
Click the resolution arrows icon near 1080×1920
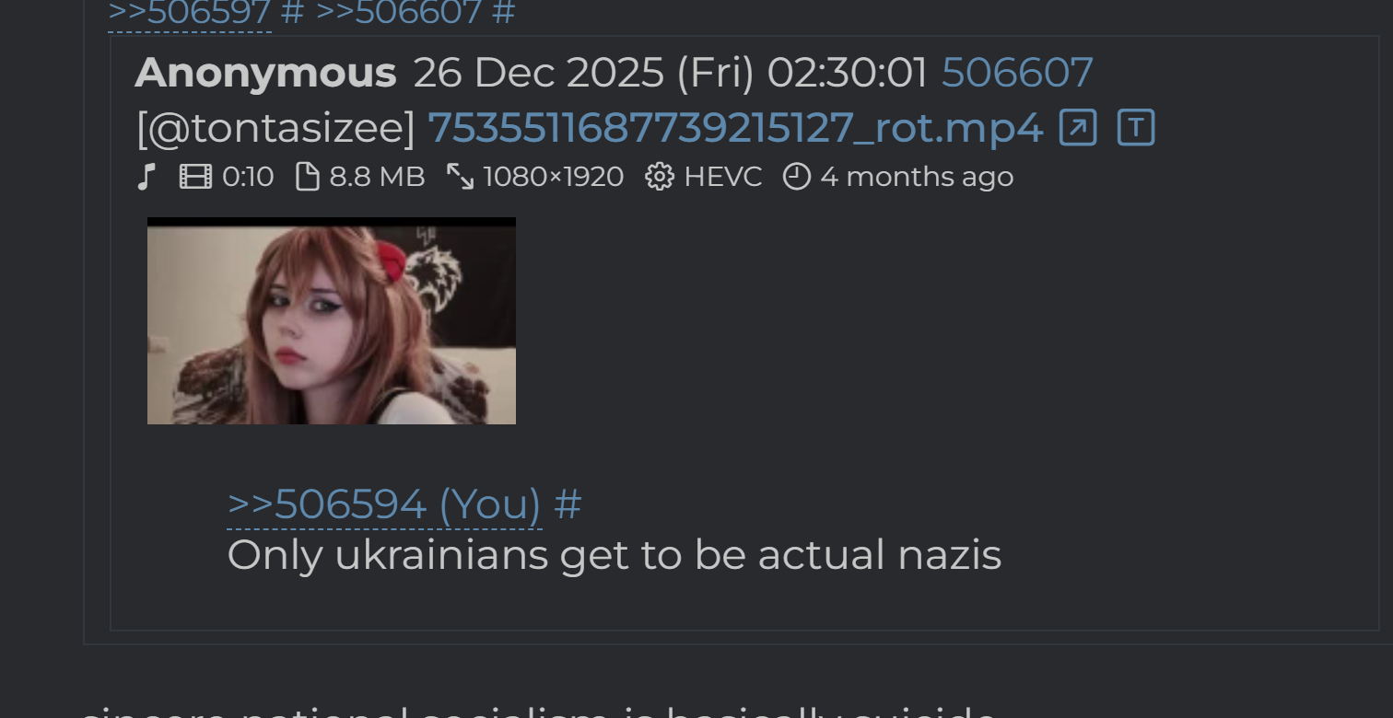coord(460,177)
